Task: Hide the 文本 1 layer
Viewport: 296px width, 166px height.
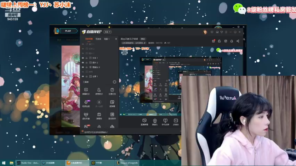Action: 83,58
